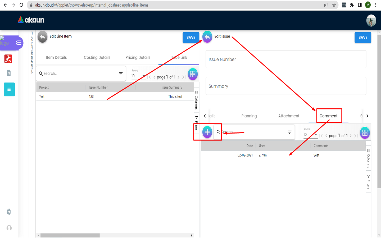Open the invoice document sidebar icon
Image resolution: width=381 pixels, height=238 pixels.
coord(9,73)
